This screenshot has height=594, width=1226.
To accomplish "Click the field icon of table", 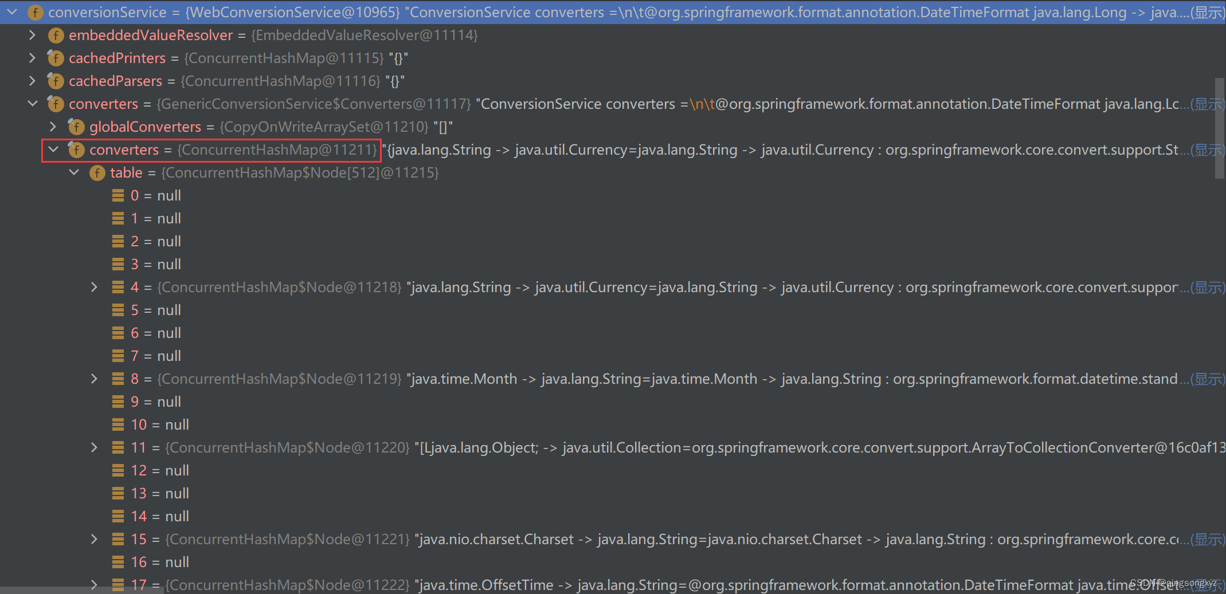I will [97, 173].
